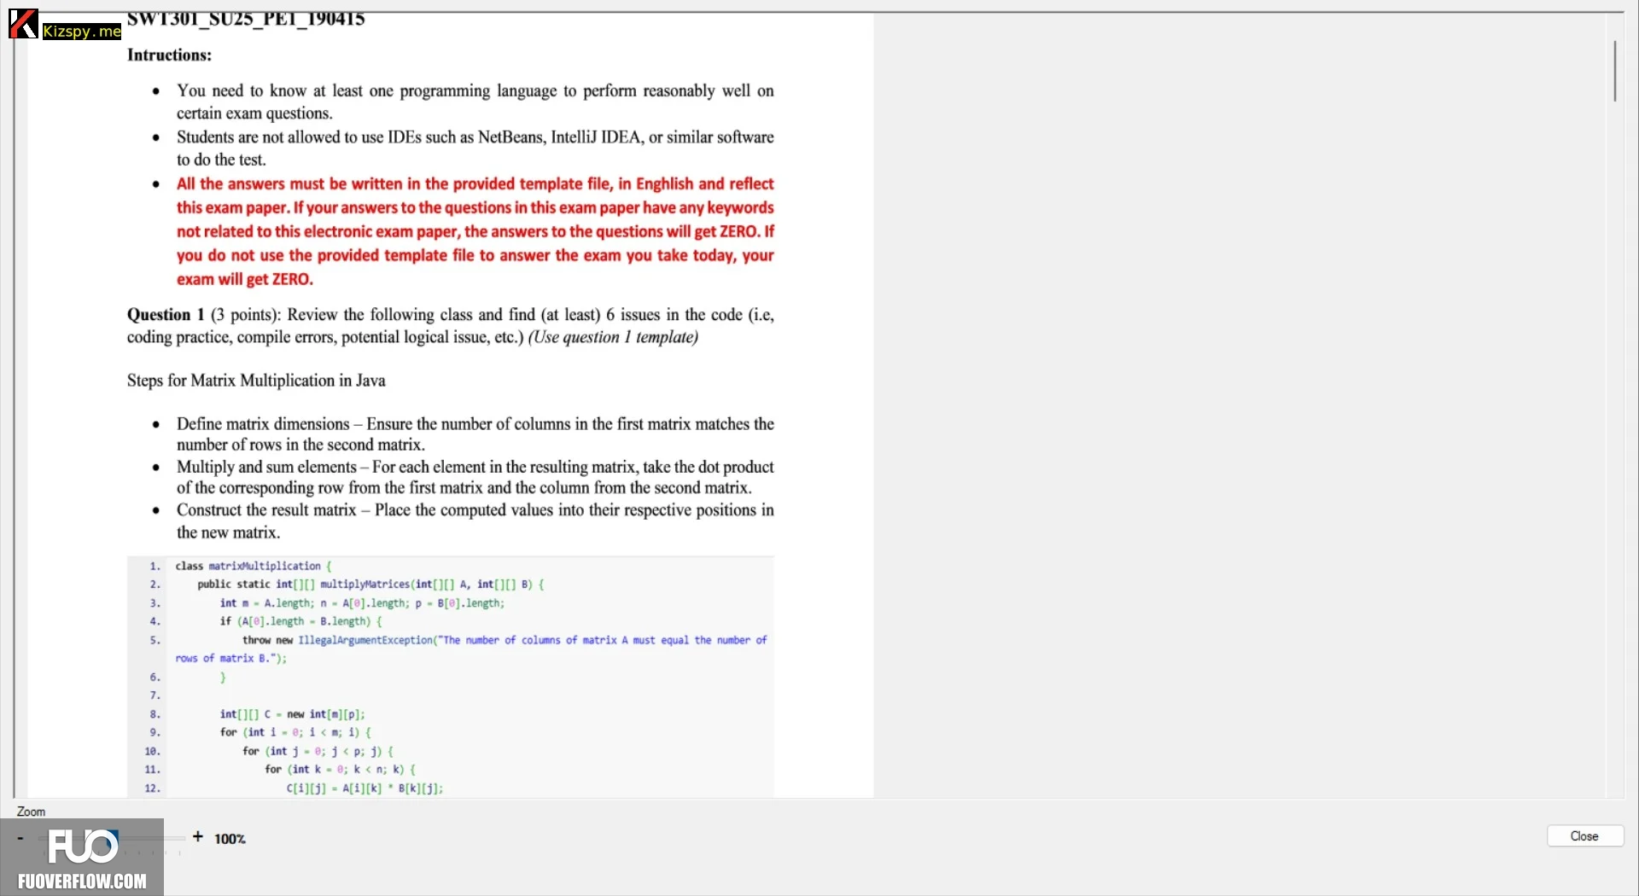Click the SWT301_SU25_PE1_190415 title

click(246, 20)
